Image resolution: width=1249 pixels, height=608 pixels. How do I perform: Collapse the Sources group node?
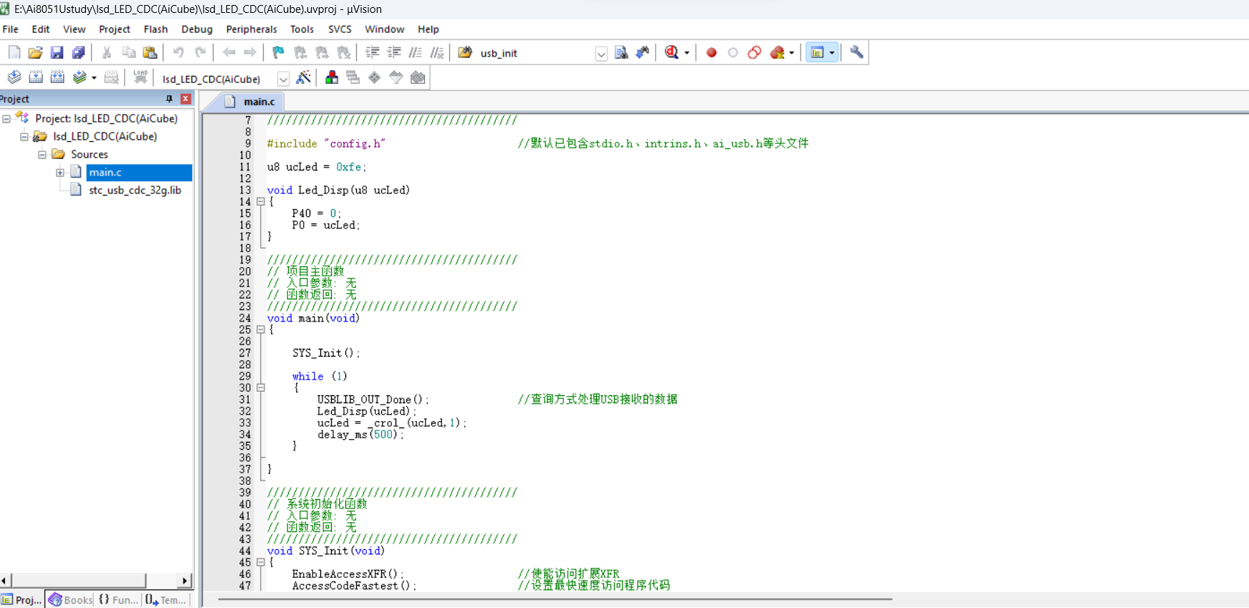[42, 155]
